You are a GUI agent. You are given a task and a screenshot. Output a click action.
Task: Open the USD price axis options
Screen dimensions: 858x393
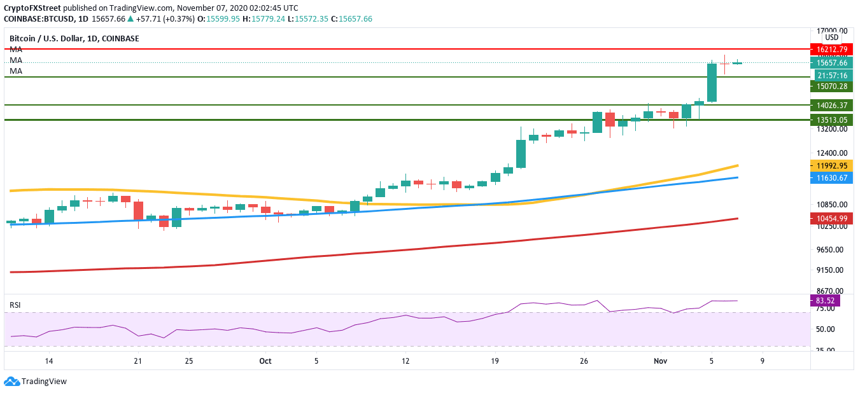831,37
